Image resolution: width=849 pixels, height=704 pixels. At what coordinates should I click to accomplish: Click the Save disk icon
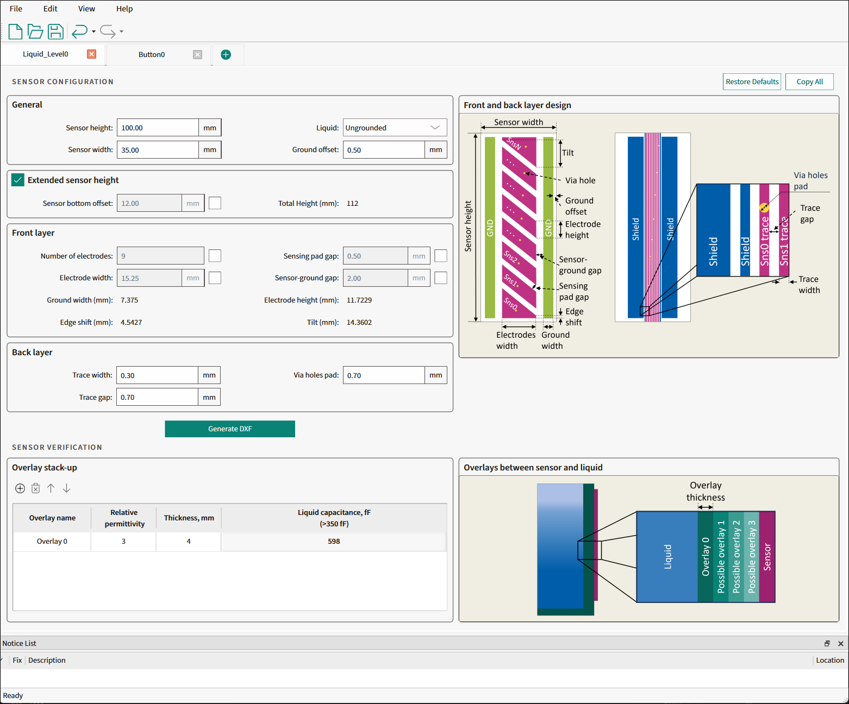(55, 32)
